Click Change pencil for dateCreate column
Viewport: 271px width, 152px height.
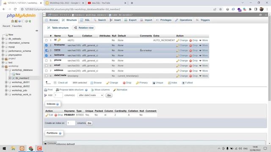coord(177,76)
